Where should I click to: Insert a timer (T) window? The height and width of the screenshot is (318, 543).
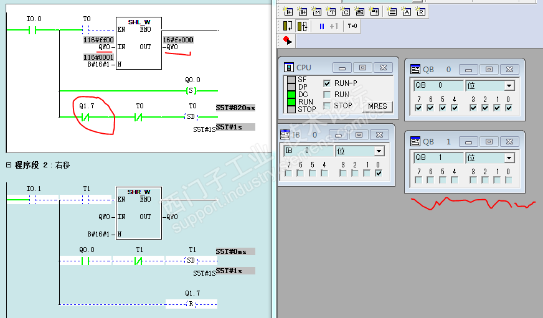tap(331, 12)
